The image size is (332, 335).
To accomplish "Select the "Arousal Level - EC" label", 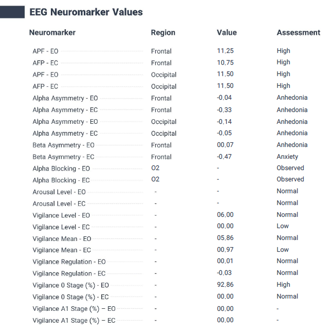I will click(x=59, y=203).
